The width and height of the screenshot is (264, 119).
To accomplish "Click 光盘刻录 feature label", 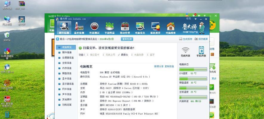I will (x=139, y=55).
